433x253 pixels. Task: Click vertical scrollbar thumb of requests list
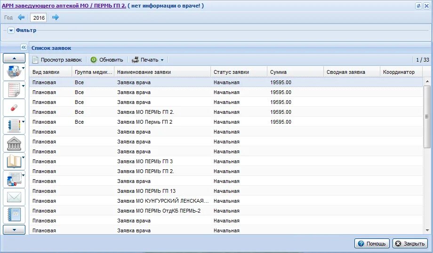pos(427,117)
